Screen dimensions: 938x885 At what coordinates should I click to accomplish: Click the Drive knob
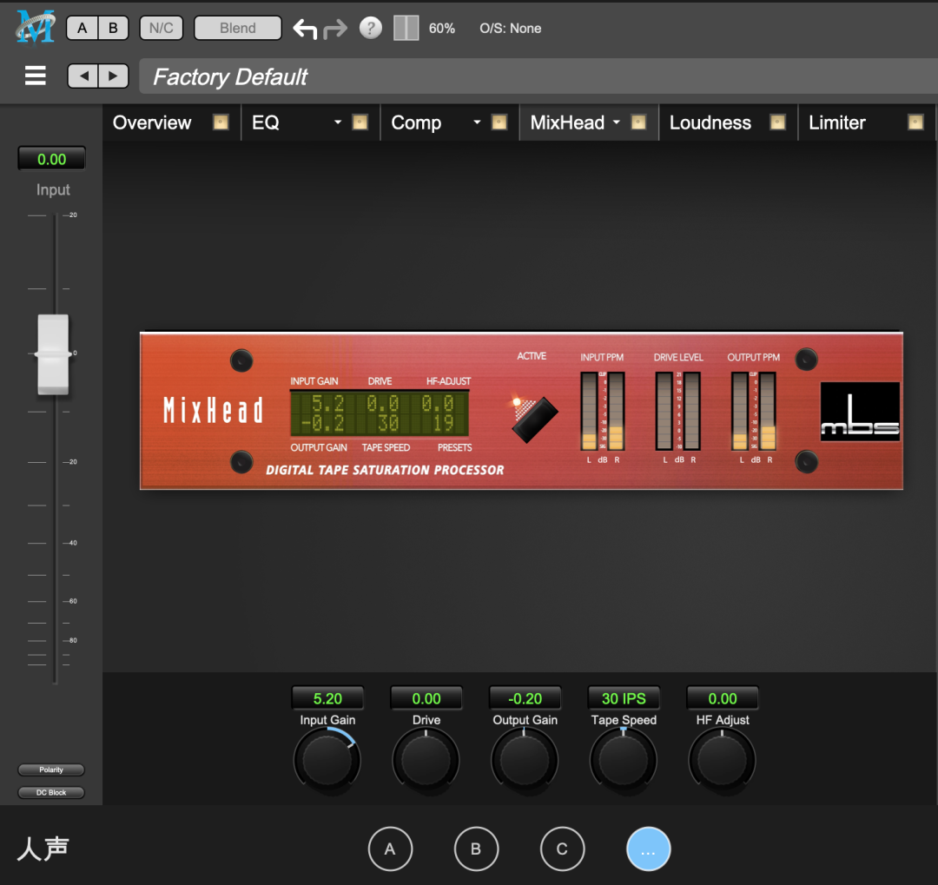[426, 761]
